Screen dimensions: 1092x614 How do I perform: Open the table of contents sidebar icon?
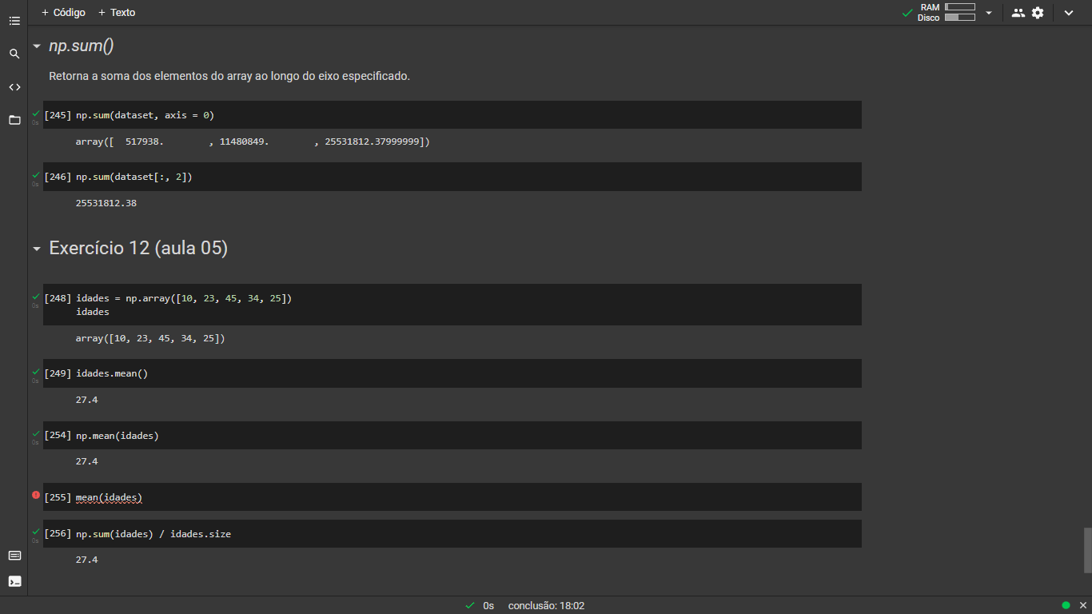click(14, 21)
